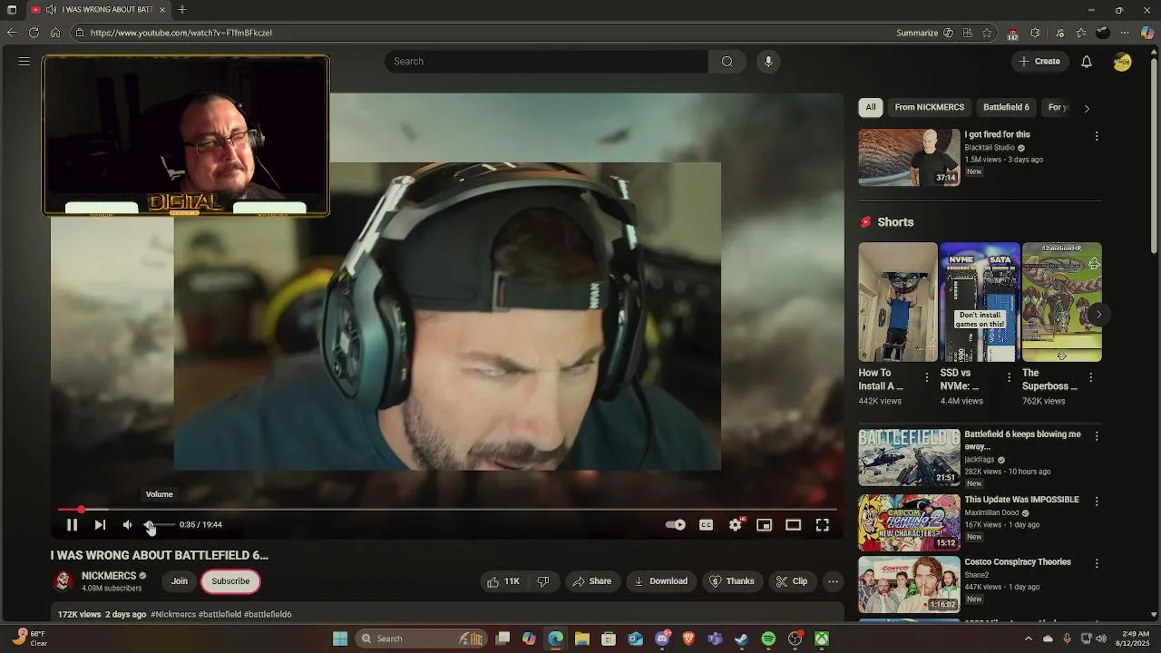Open the YouTube account avatar menu
The height and width of the screenshot is (653, 1161).
1123,62
